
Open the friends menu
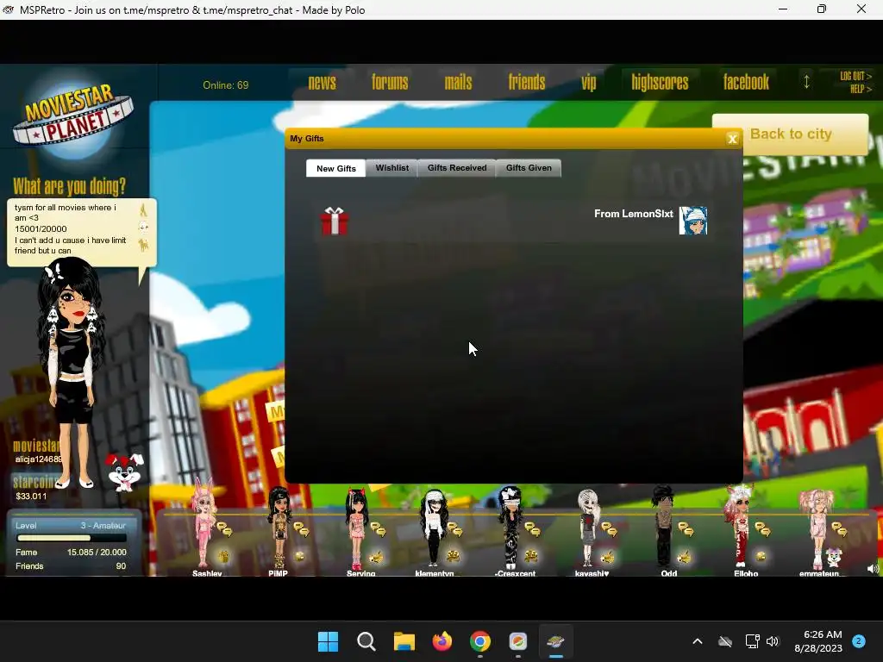tap(527, 83)
